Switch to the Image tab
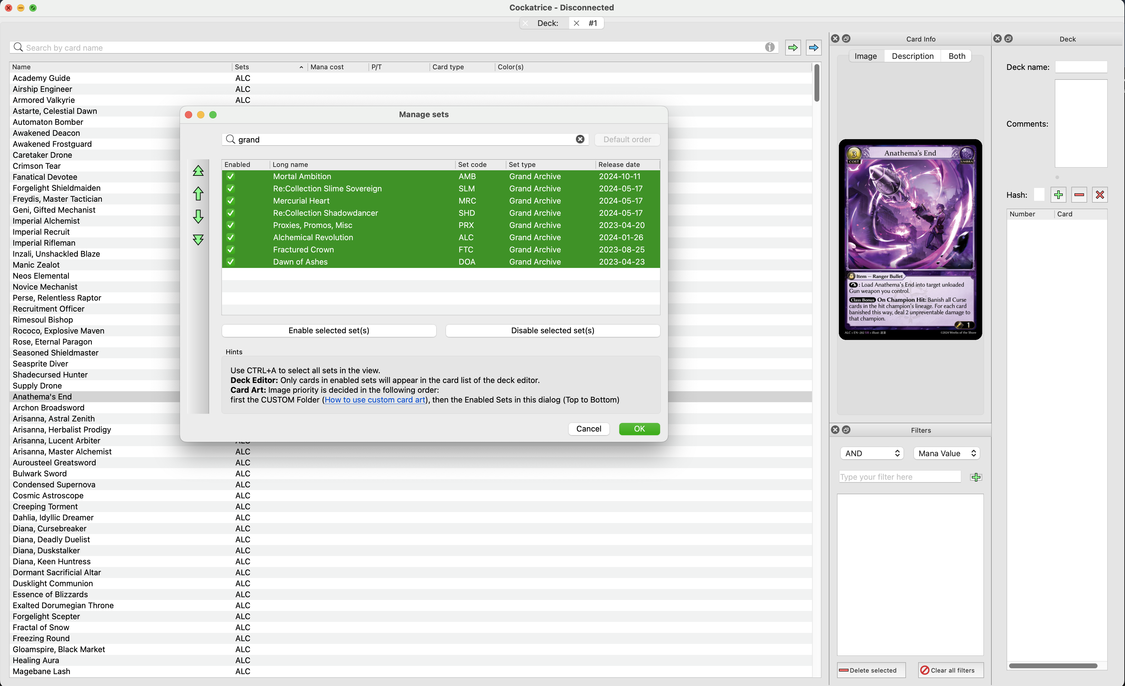The image size is (1125, 686). (865, 56)
